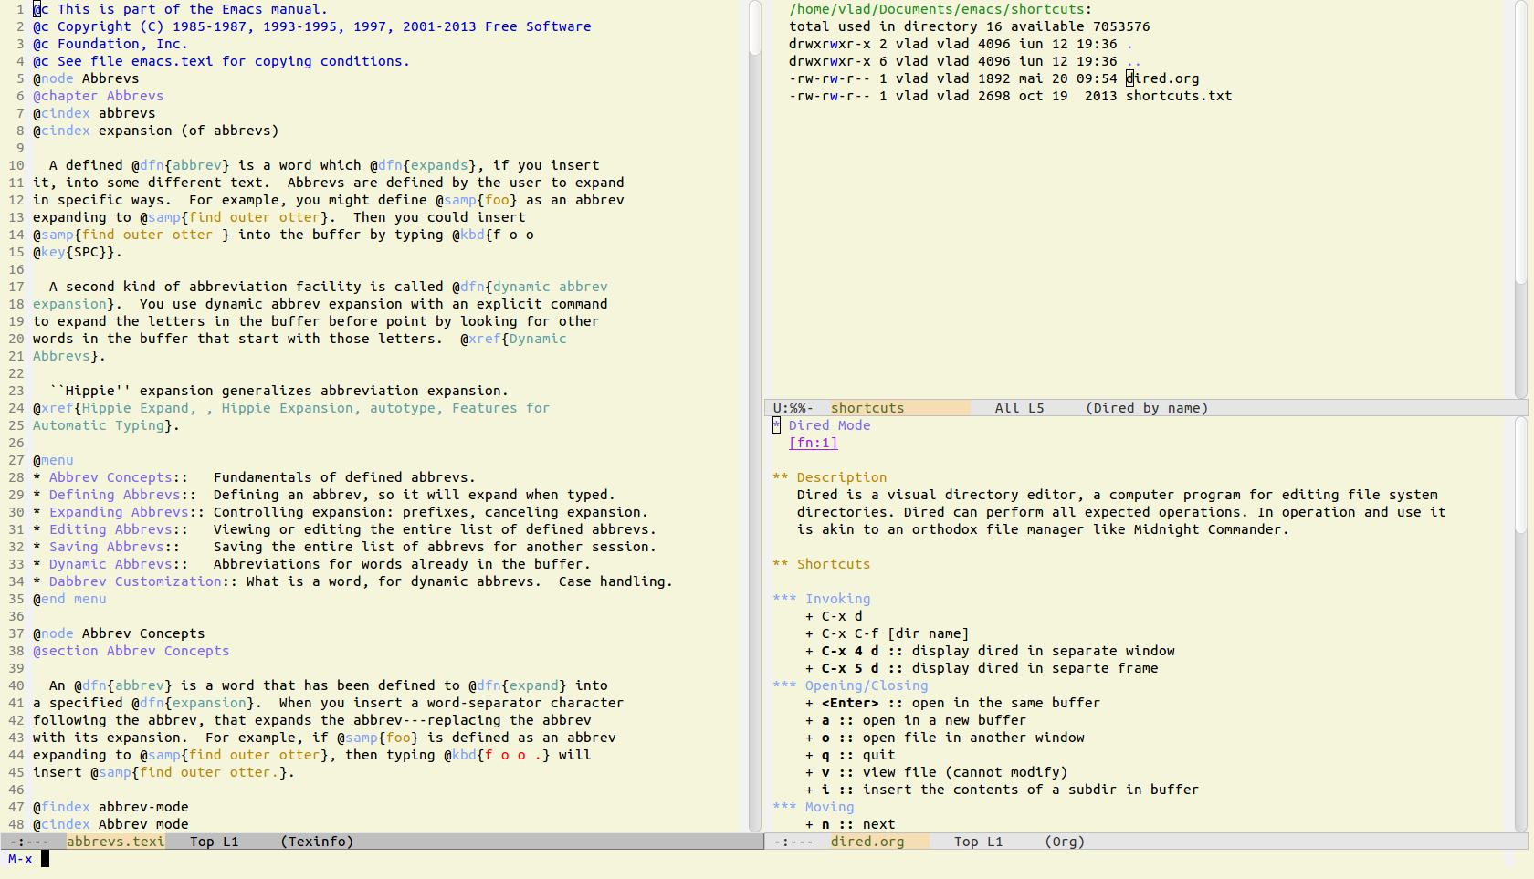Click the 'total used in directory' line

click(x=970, y=26)
